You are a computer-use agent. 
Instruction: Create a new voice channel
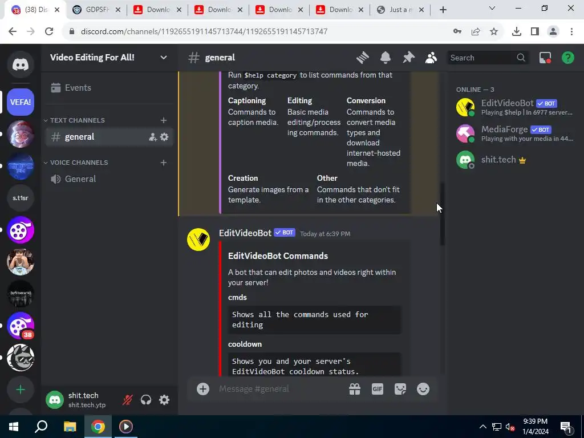coord(164,163)
